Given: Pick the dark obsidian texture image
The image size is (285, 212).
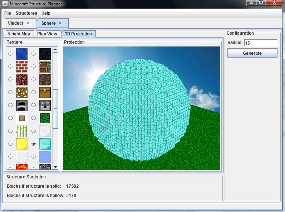Looking at the screenshot, I should pyautogui.click(x=45, y=54).
